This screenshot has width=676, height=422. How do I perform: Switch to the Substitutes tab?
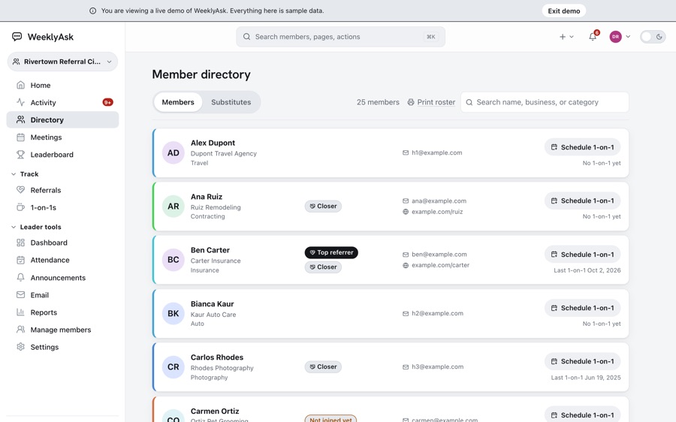click(x=231, y=102)
